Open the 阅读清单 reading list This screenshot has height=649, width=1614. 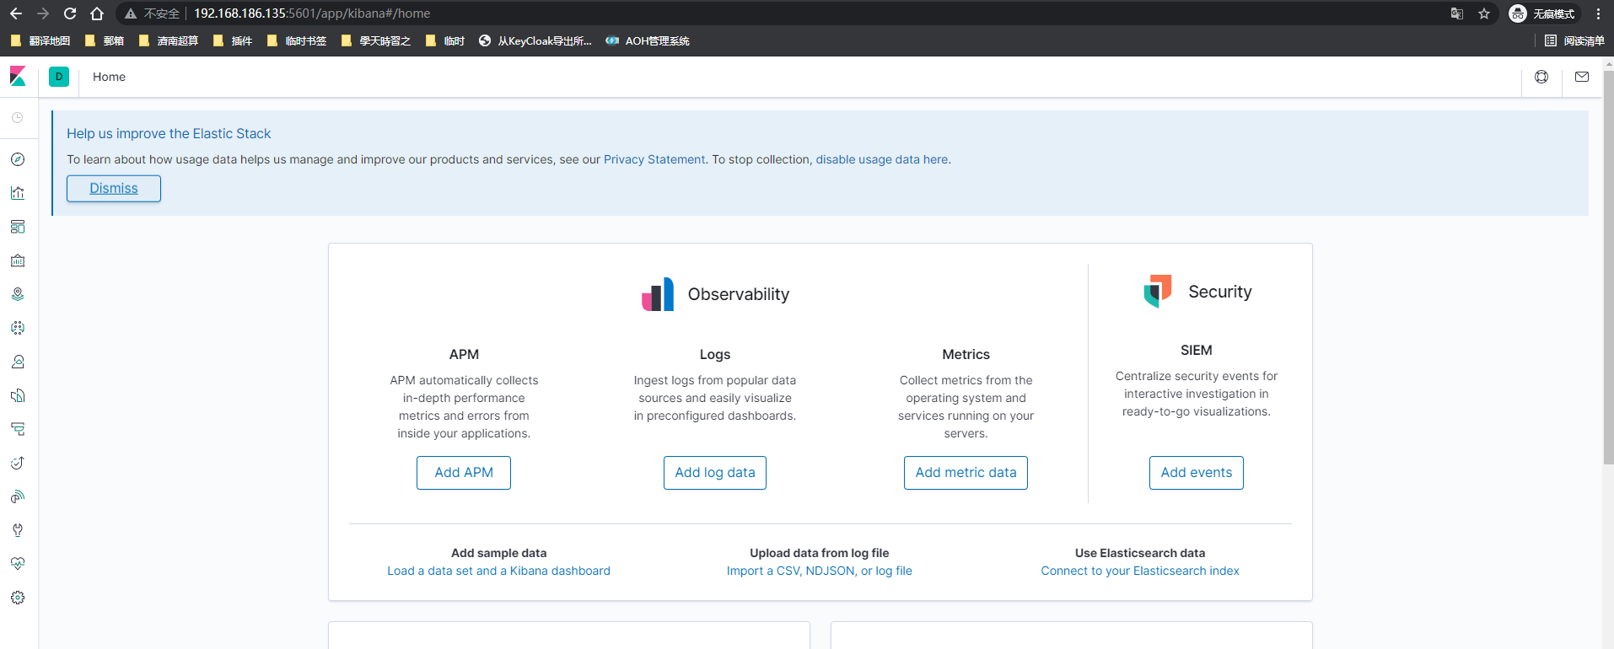[1574, 40]
